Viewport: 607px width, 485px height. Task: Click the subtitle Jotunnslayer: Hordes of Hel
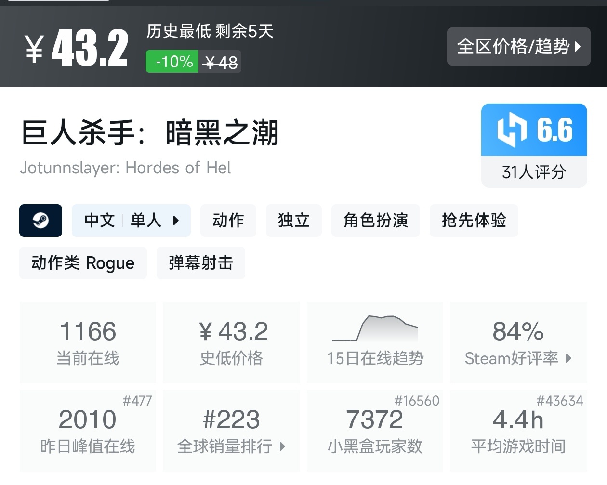(x=125, y=168)
